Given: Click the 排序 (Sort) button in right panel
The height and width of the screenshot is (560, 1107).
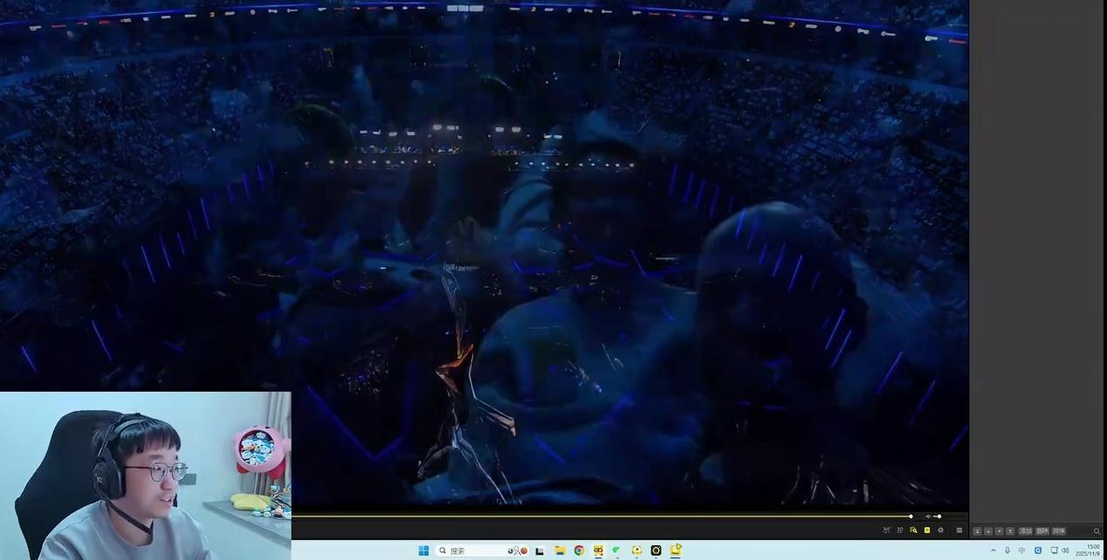Looking at the screenshot, I should 1059,530.
